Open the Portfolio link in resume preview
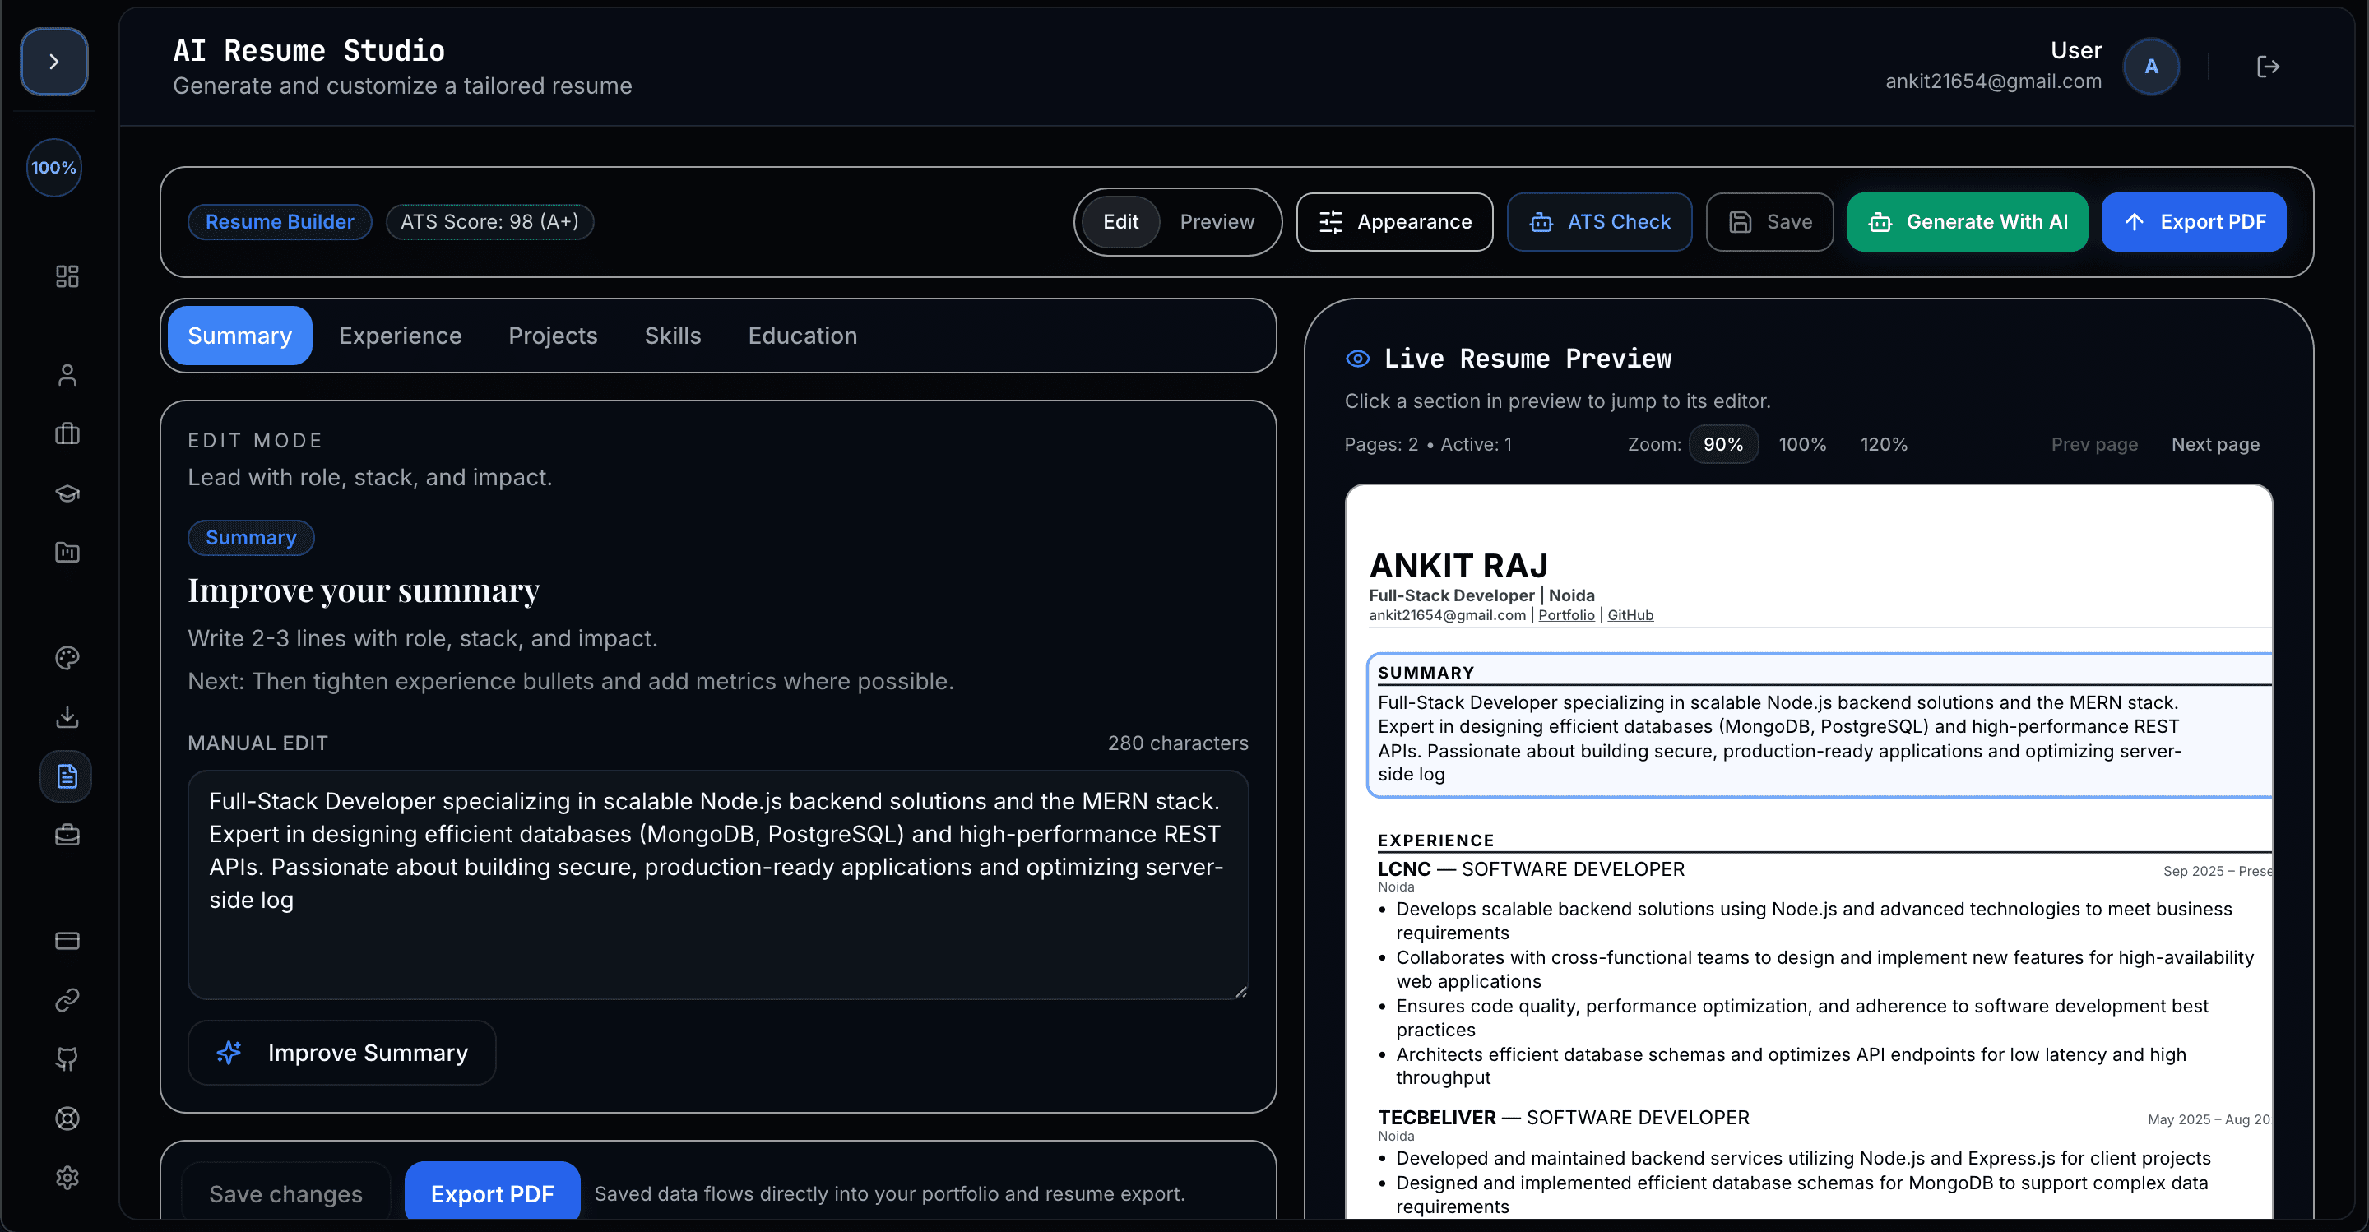 click(x=1566, y=615)
